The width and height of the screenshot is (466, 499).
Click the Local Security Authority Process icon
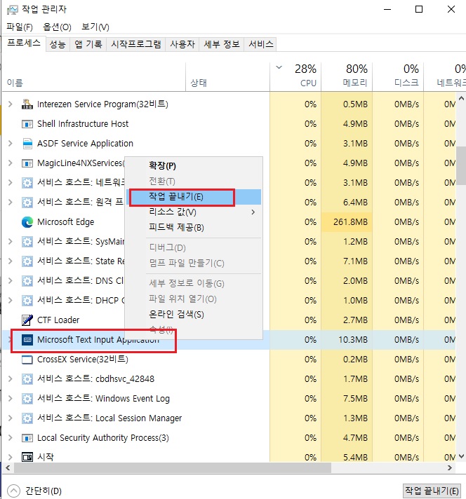tap(27, 438)
